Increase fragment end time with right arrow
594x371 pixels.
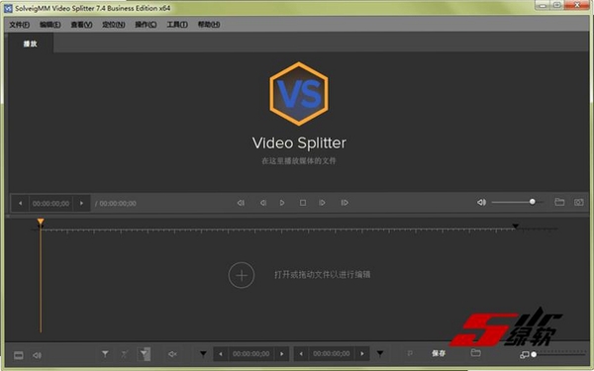coord(362,354)
